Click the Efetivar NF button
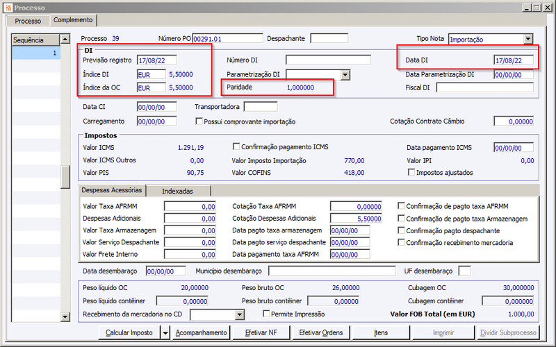 pos(261,333)
